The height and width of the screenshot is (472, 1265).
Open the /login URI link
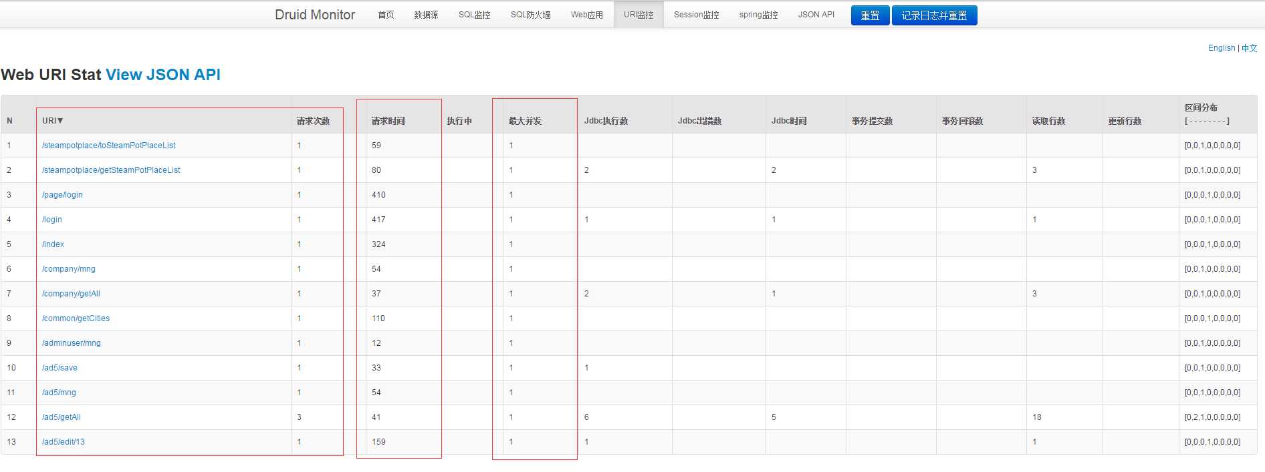tap(52, 220)
